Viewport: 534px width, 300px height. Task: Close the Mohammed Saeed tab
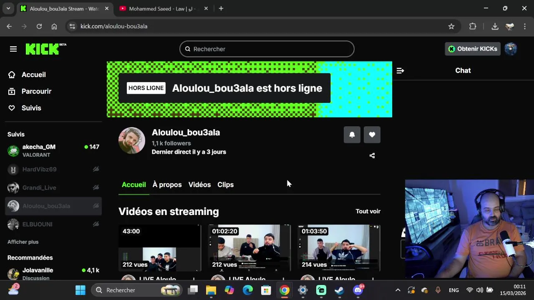point(206,8)
